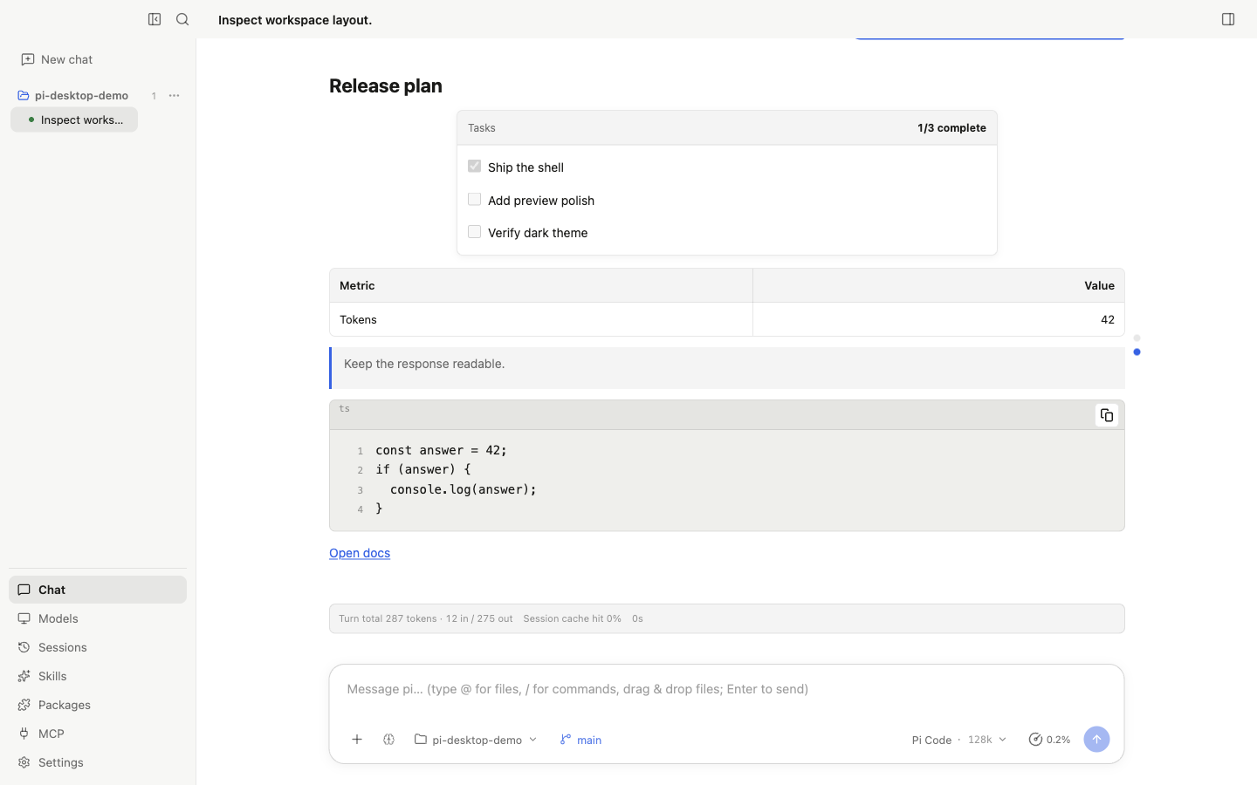The width and height of the screenshot is (1257, 785).
Task: Check the Add preview polish task
Action: 475,199
